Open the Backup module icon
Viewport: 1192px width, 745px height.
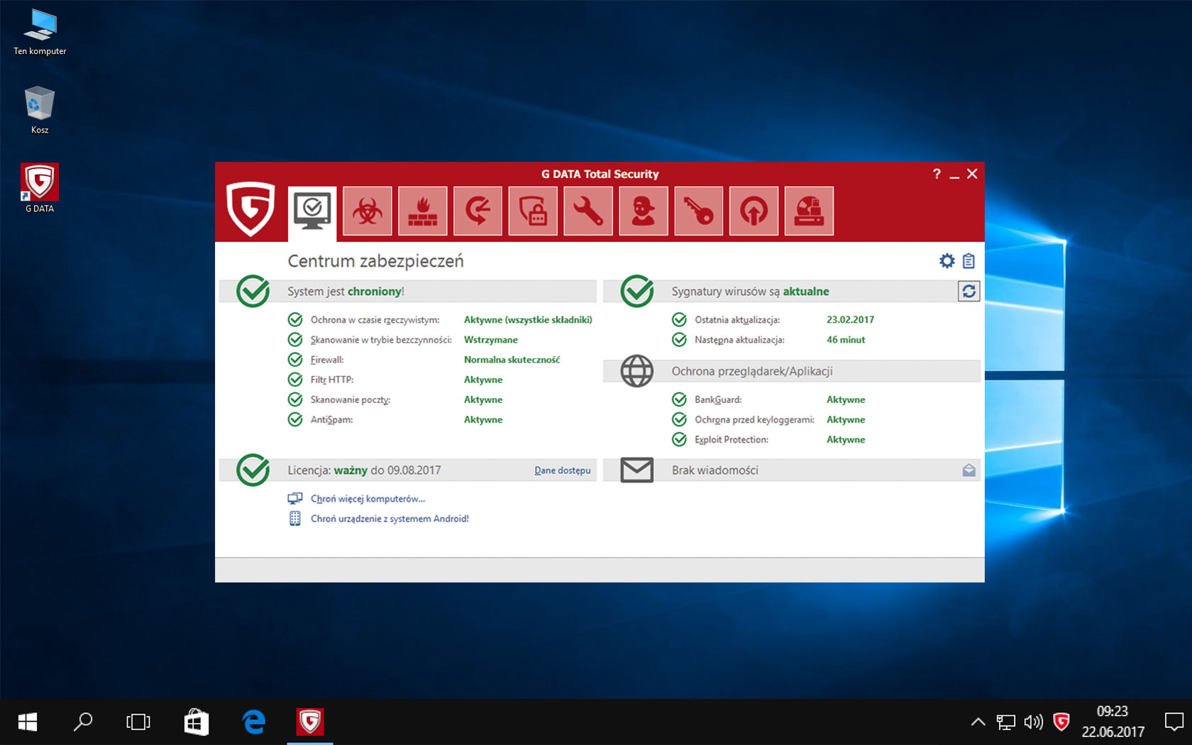(x=478, y=211)
